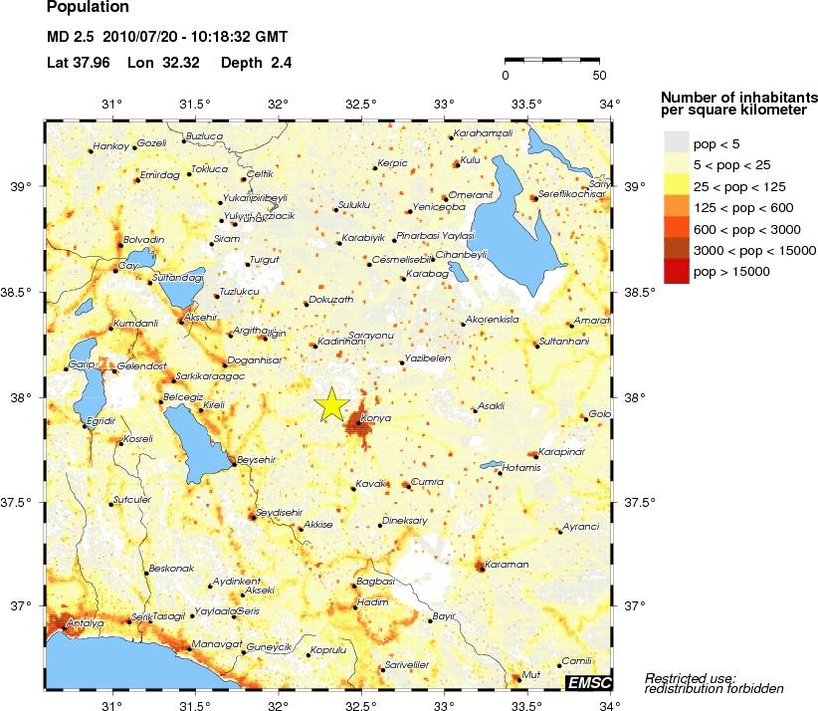Click the gray 'pop < 5' legend swatch
The height and width of the screenshot is (711, 818).
click(676, 142)
